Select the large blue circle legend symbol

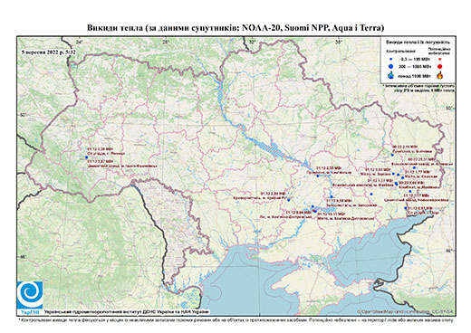tap(391, 66)
